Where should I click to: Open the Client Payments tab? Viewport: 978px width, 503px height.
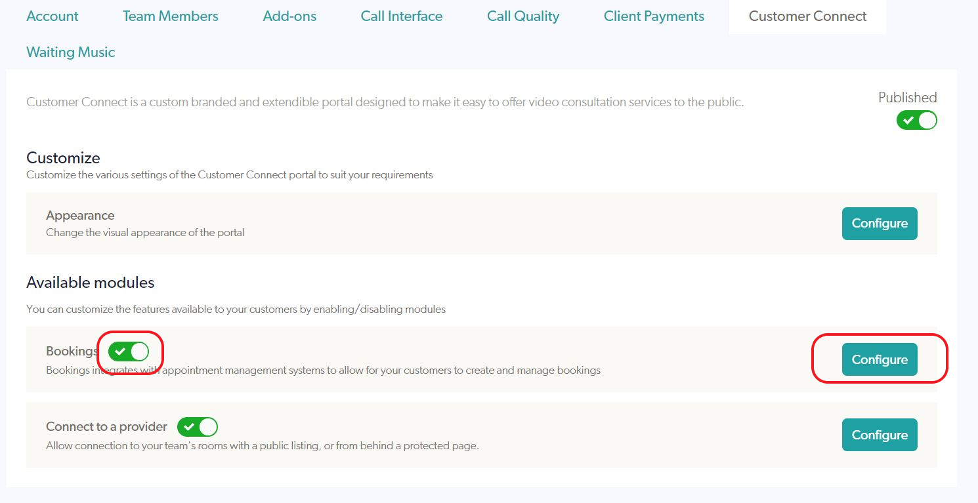point(654,16)
